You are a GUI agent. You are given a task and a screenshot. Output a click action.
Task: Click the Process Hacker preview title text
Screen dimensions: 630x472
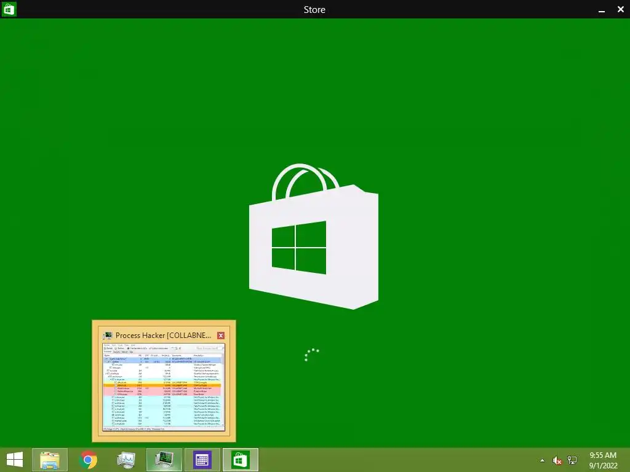pos(163,336)
